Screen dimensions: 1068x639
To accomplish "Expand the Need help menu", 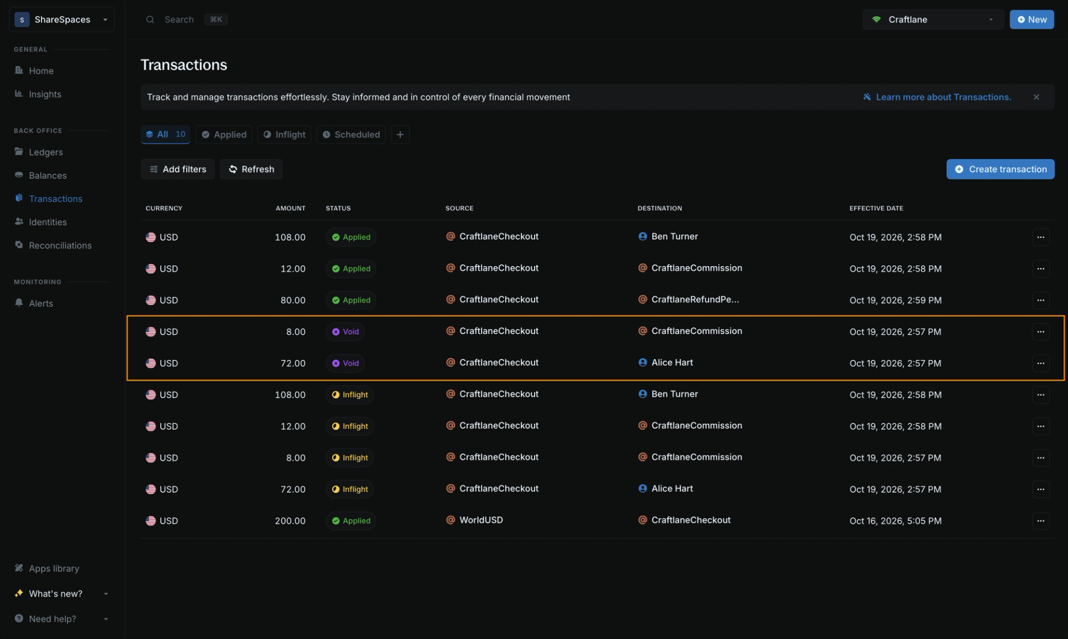I will (x=61, y=618).
